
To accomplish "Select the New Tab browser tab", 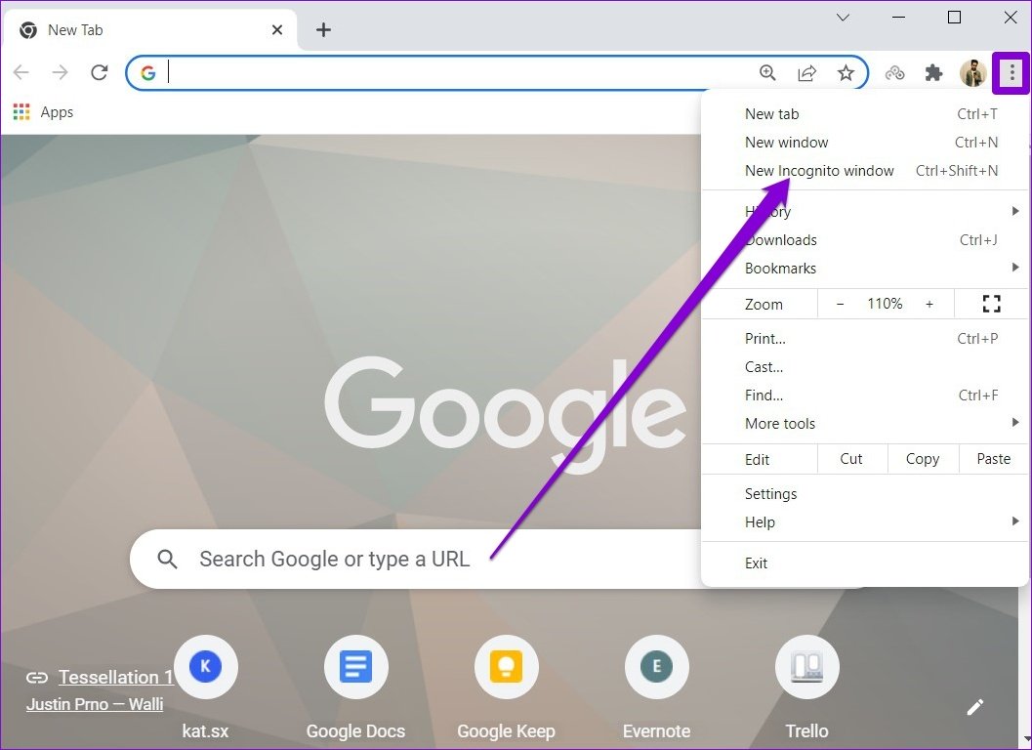I will pos(150,29).
